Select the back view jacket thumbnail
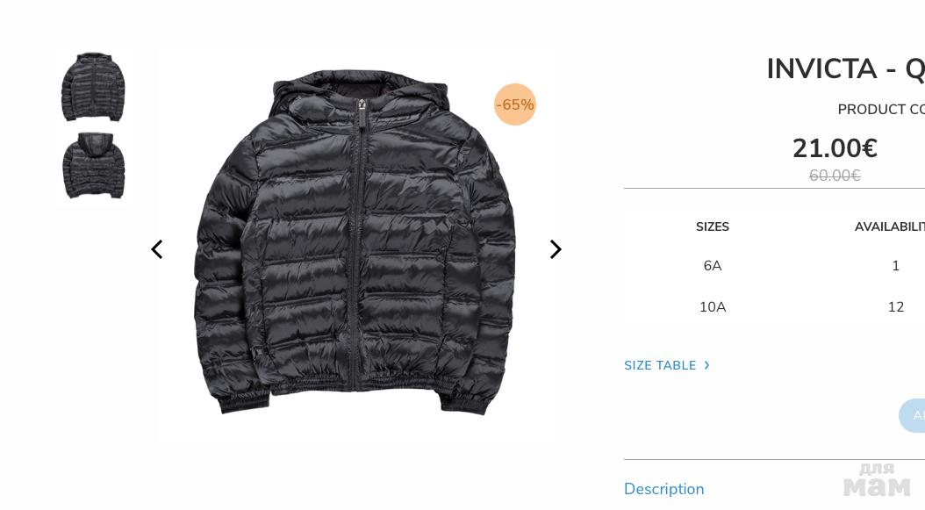This screenshot has width=925, height=510. point(93,165)
